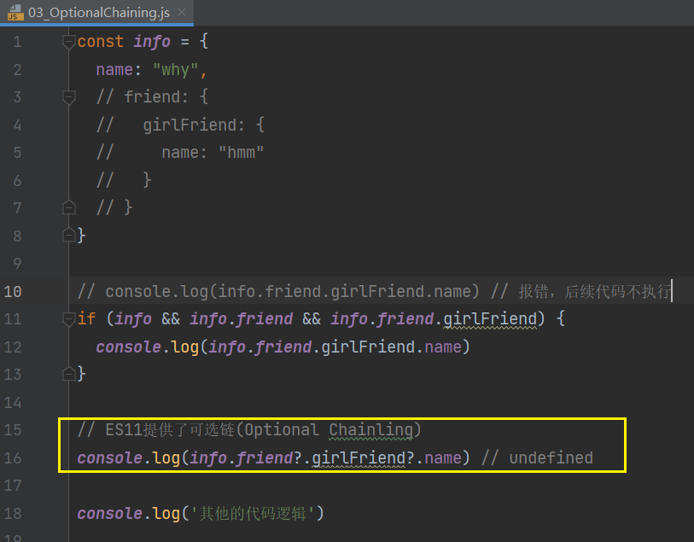Click the 'name' property on line 2
This screenshot has height=542, width=694.
point(114,70)
